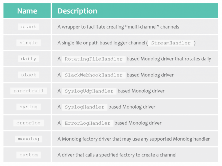Screen dimensions: 222x166
Task: Click the monolog driver label
Action: pyautogui.click(x=28, y=139)
